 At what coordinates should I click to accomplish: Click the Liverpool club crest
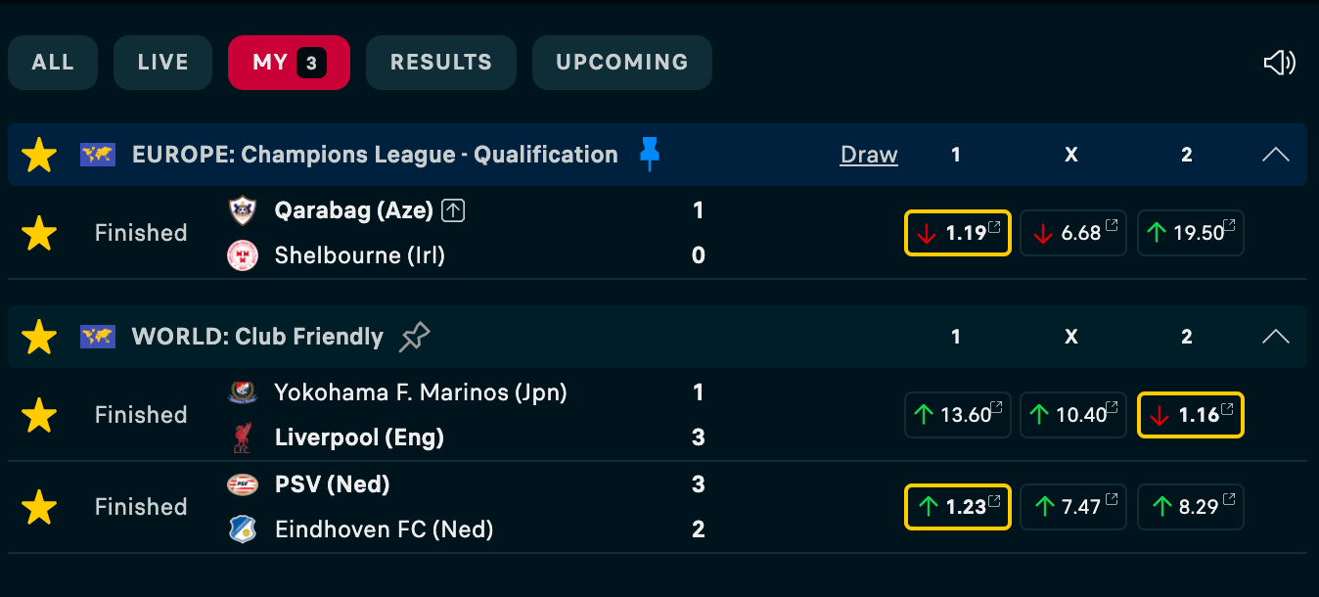[x=242, y=437]
